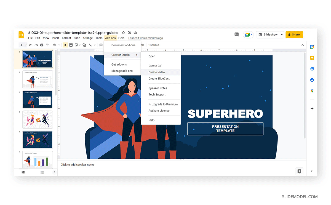Select Document add-ons menu entry
This screenshot has height=205, width=331.
[x=122, y=45]
